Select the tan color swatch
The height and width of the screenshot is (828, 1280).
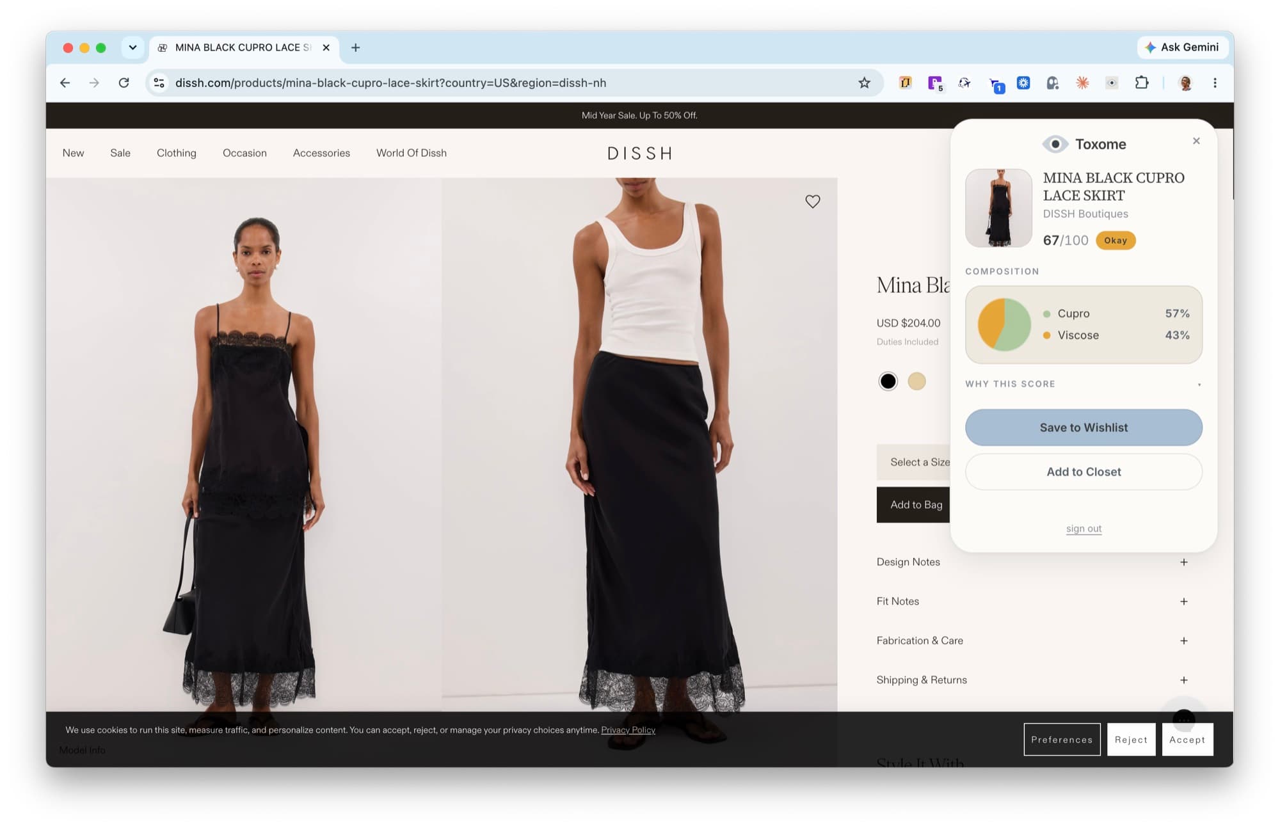coord(916,381)
